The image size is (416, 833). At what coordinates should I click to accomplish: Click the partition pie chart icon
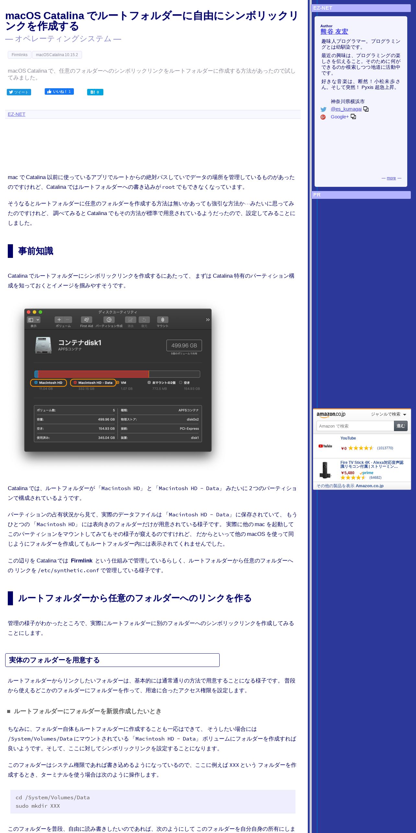[109, 320]
